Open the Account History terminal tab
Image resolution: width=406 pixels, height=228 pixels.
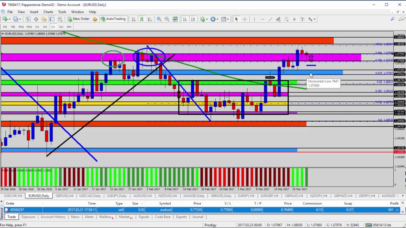coord(53,217)
